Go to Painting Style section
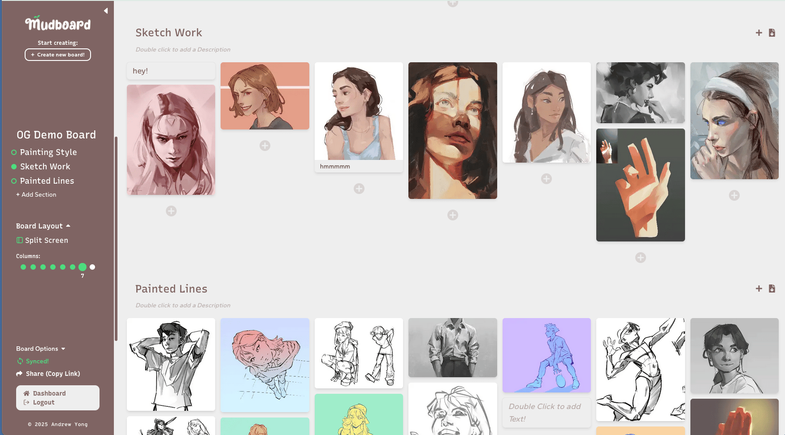This screenshot has width=785, height=435. coord(48,152)
